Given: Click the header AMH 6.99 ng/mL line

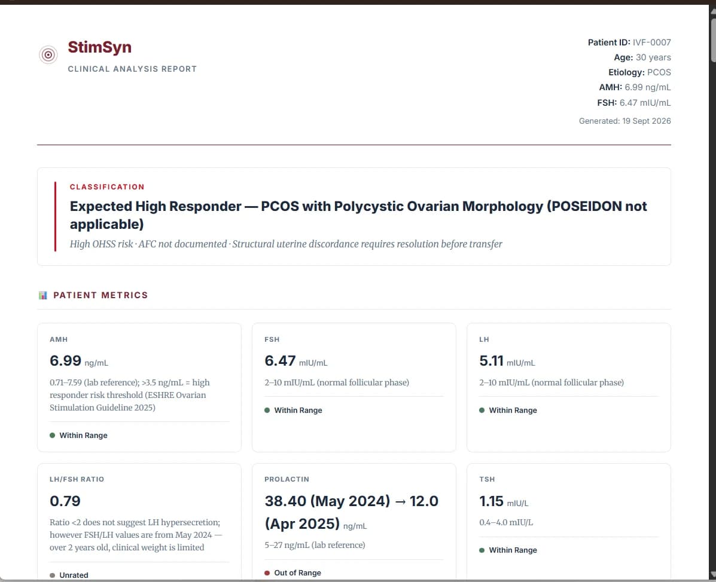Looking at the screenshot, I should click(x=635, y=87).
